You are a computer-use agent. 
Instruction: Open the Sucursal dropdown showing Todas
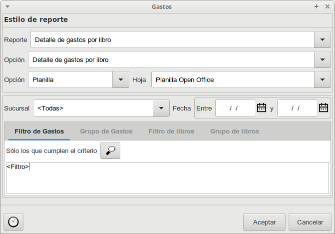click(x=161, y=108)
